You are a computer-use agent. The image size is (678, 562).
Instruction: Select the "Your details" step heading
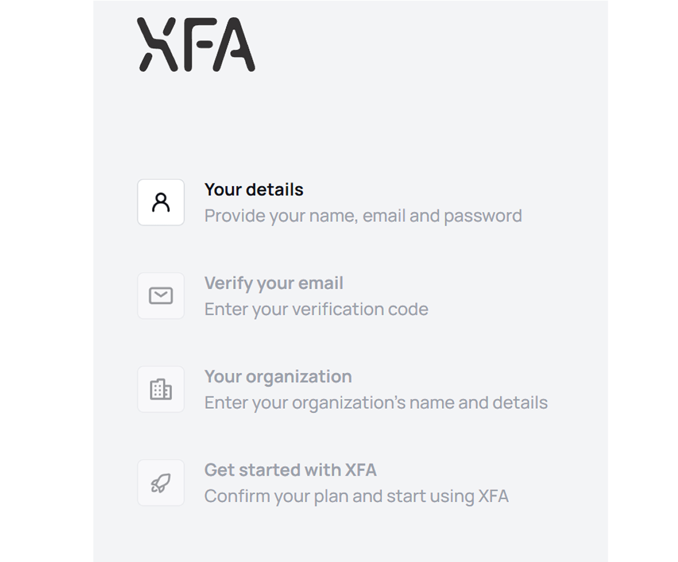point(254,190)
